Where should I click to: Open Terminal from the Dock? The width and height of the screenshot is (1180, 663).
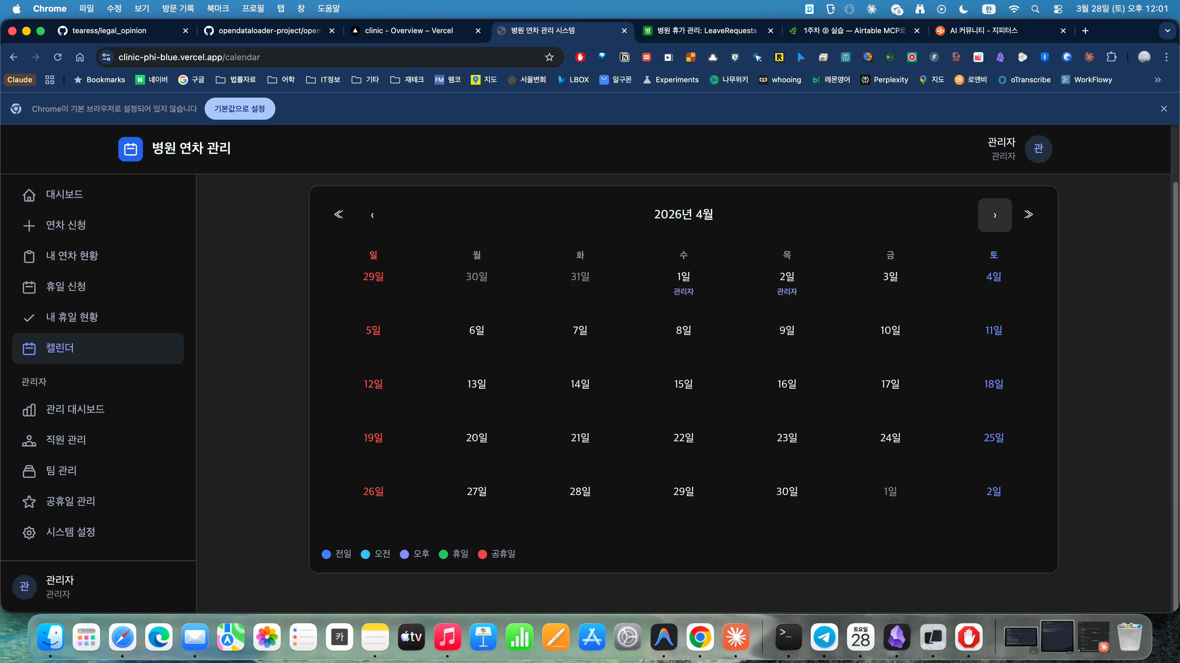pos(788,637)
